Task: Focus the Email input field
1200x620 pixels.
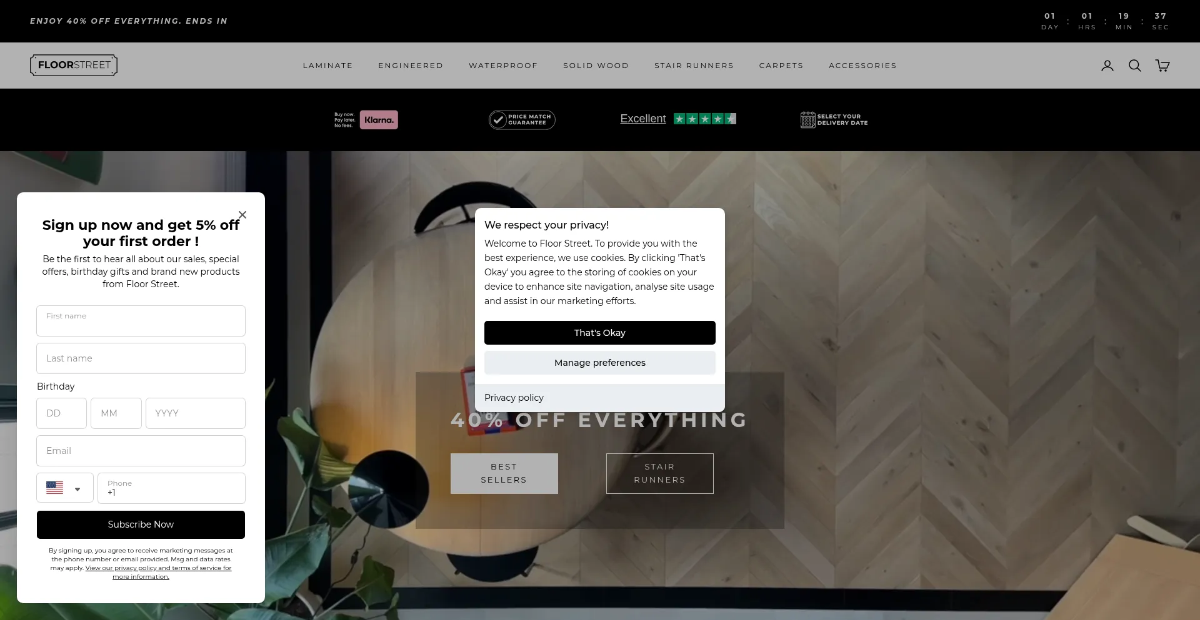Action: (141, 451)
